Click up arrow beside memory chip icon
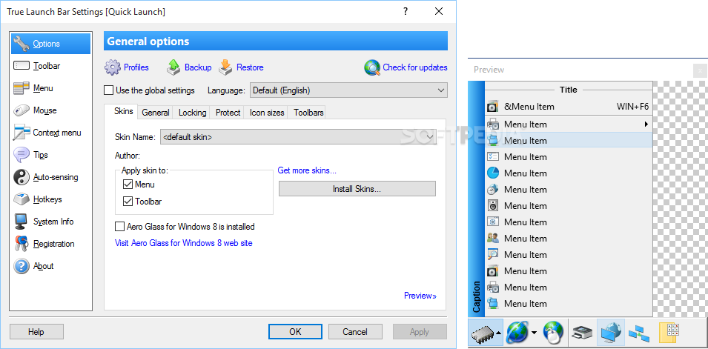 pyautogui.click(x=498, y=333)
